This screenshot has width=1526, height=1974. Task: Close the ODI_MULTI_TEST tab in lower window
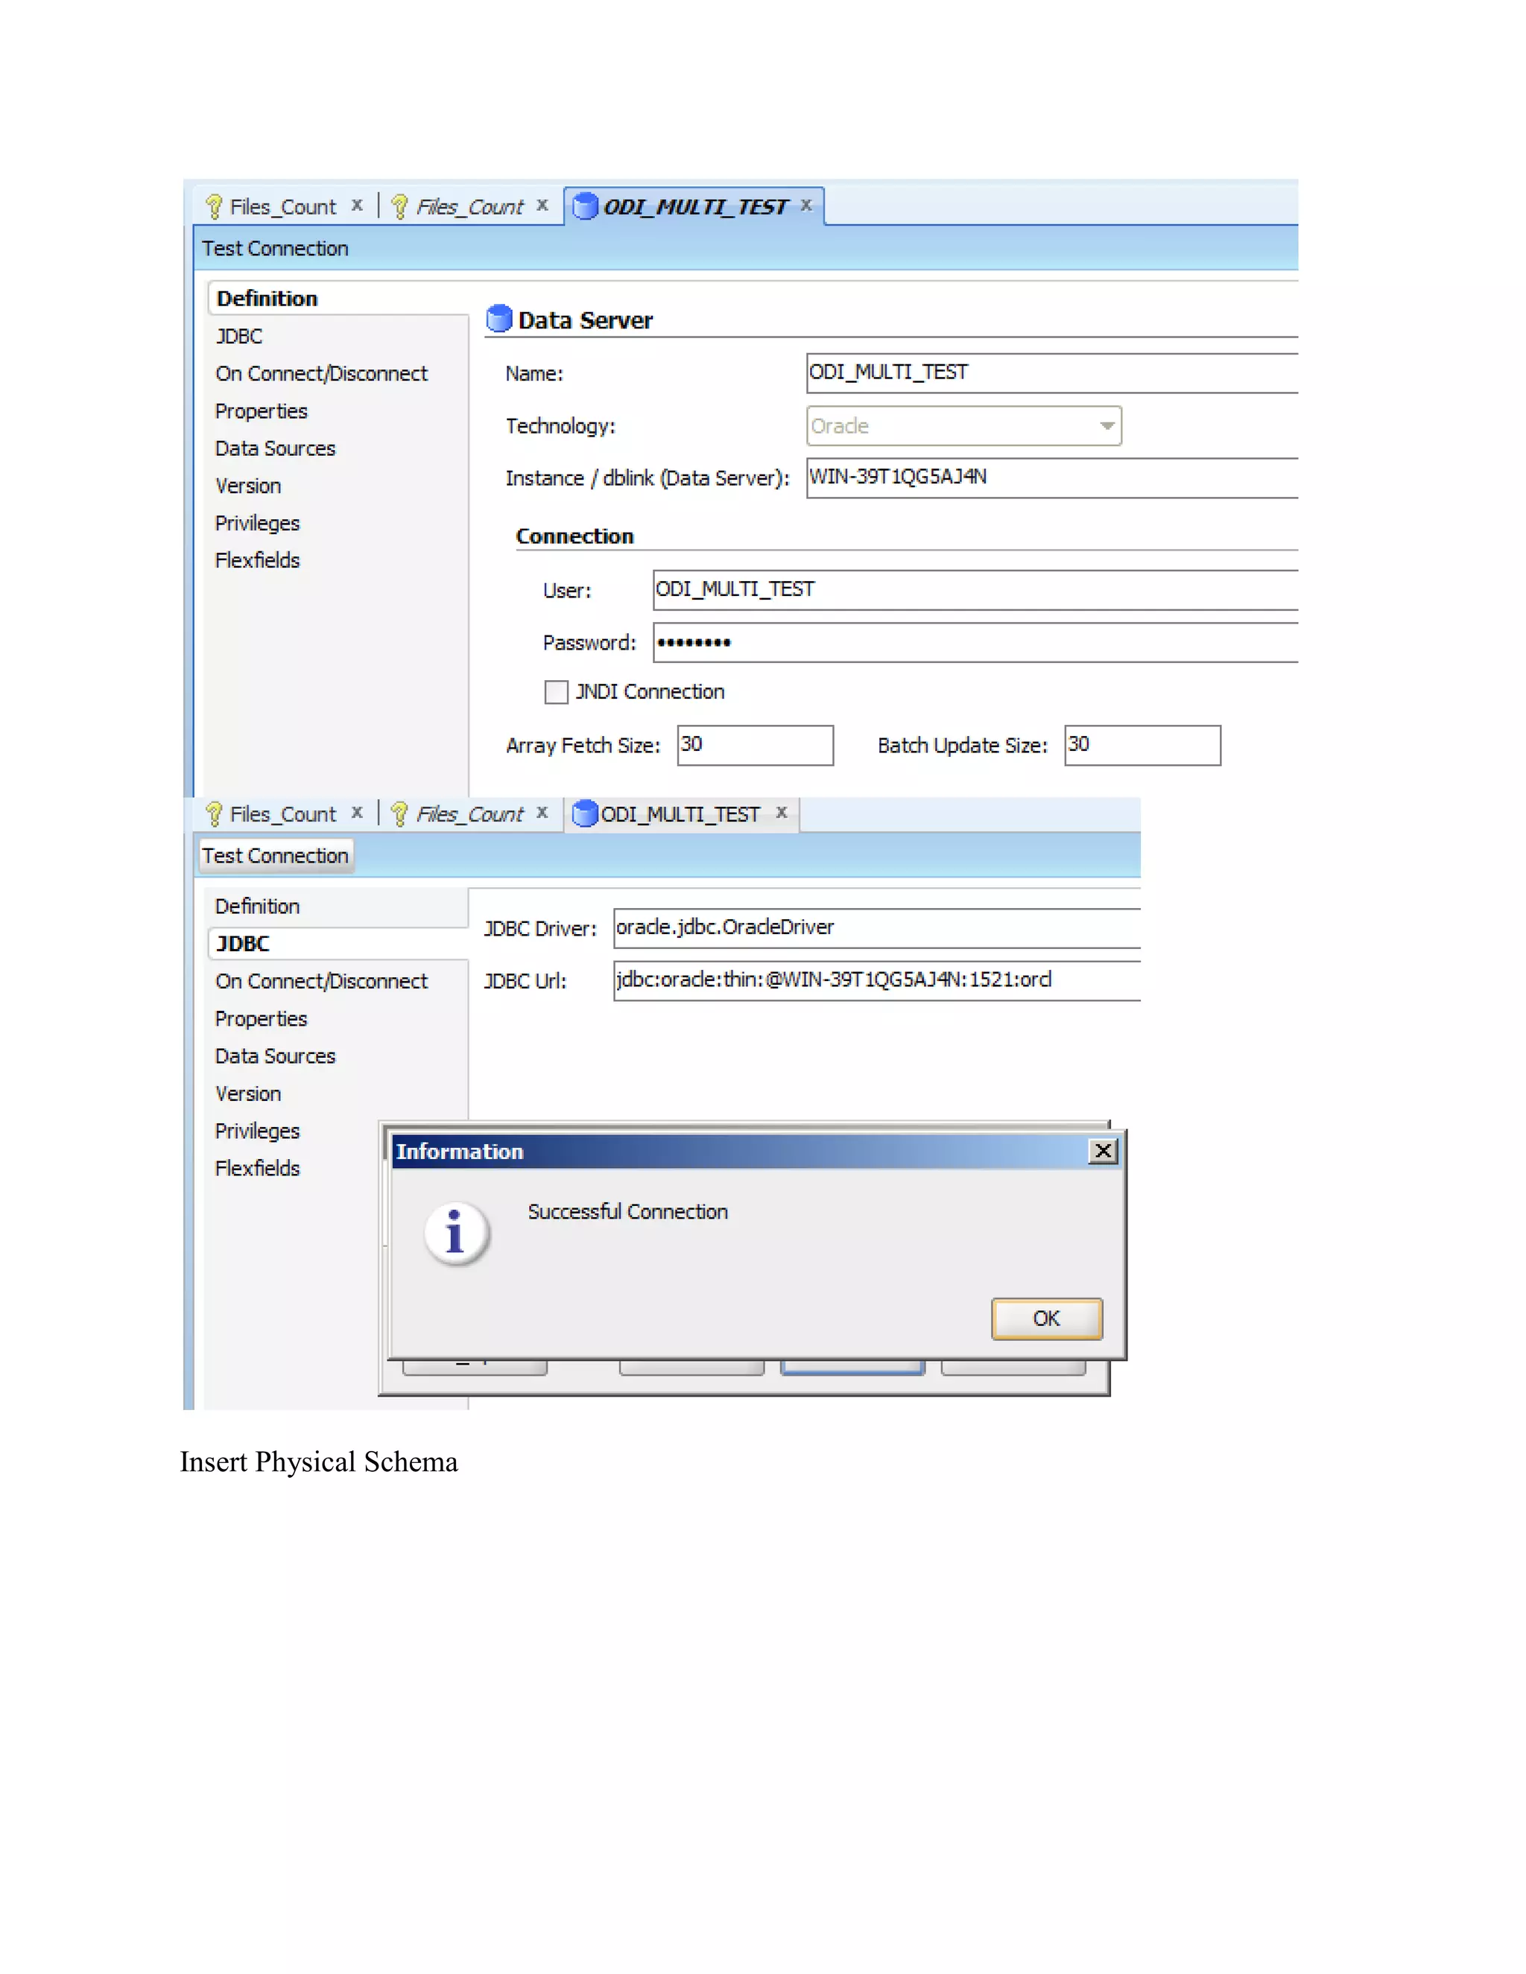pyautogui.click(x=781, y=813)
